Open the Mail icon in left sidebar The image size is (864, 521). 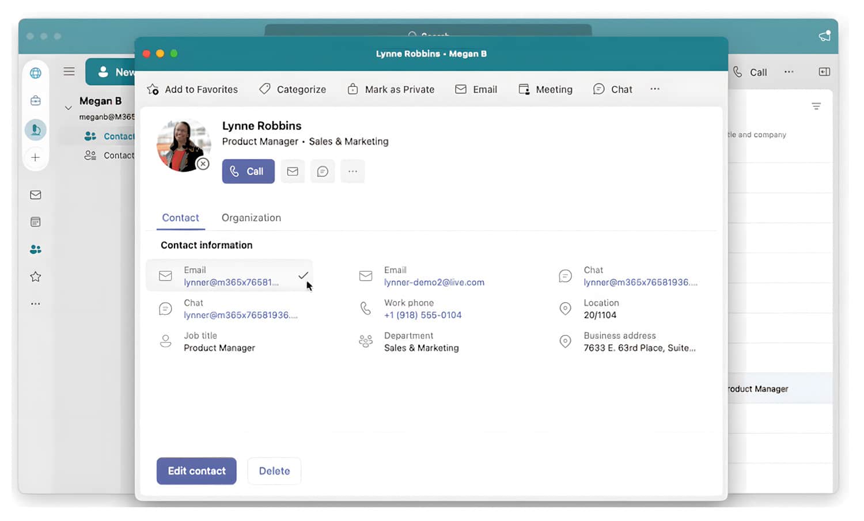[x=36, y=195]
